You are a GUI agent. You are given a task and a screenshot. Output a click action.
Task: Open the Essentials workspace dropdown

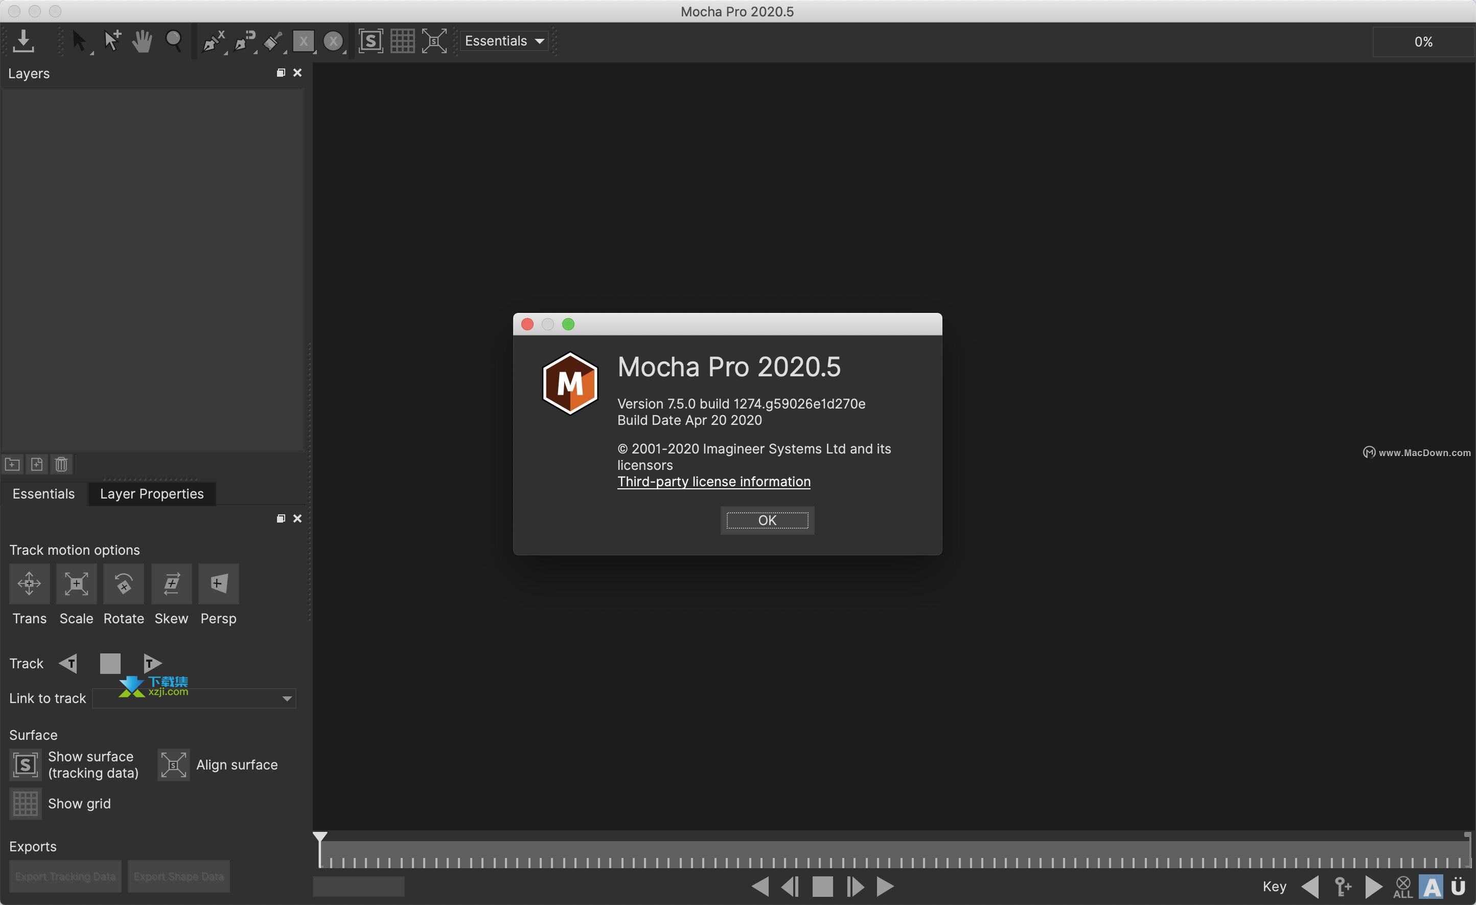(x=504, y=41)
